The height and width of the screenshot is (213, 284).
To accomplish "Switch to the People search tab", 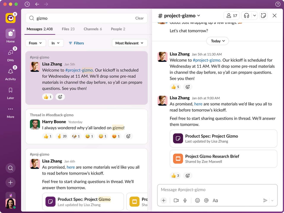I will tap(118, 29).
